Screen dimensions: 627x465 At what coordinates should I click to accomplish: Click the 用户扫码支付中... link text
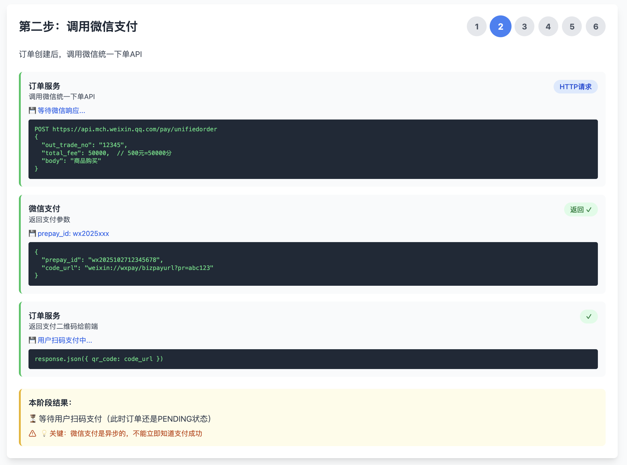pos(65,340)
